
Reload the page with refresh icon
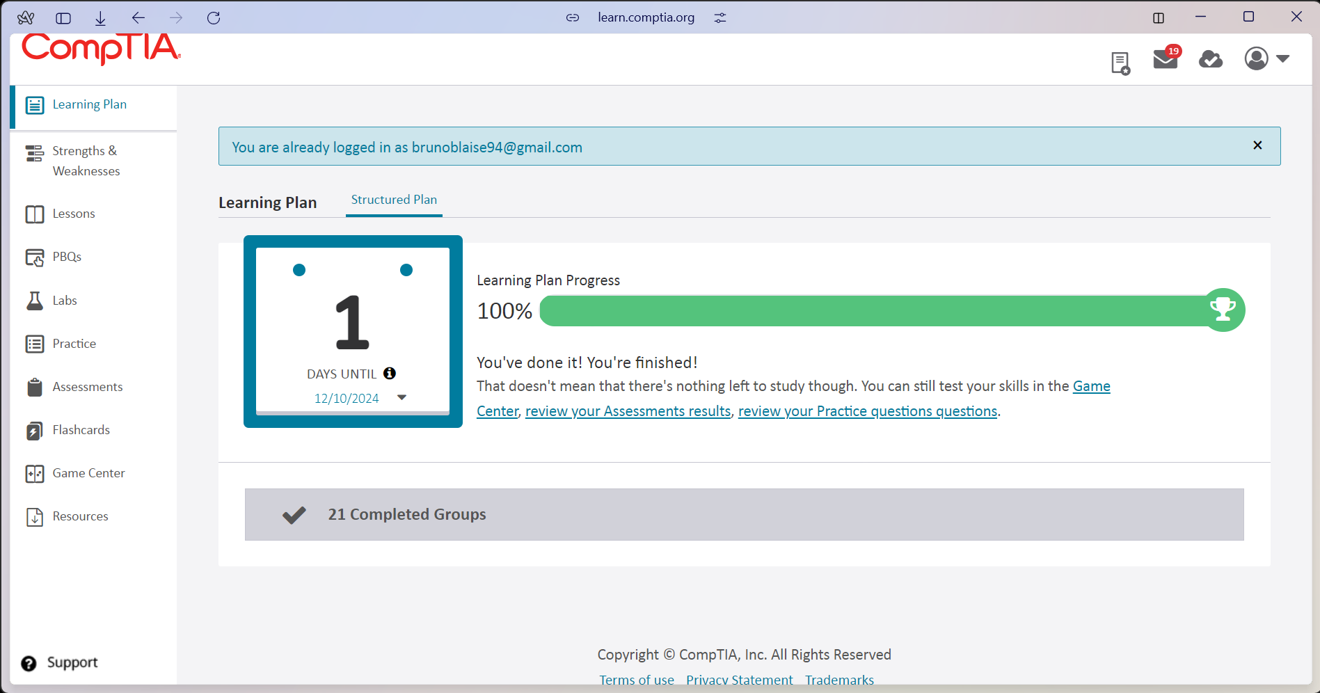214,17
